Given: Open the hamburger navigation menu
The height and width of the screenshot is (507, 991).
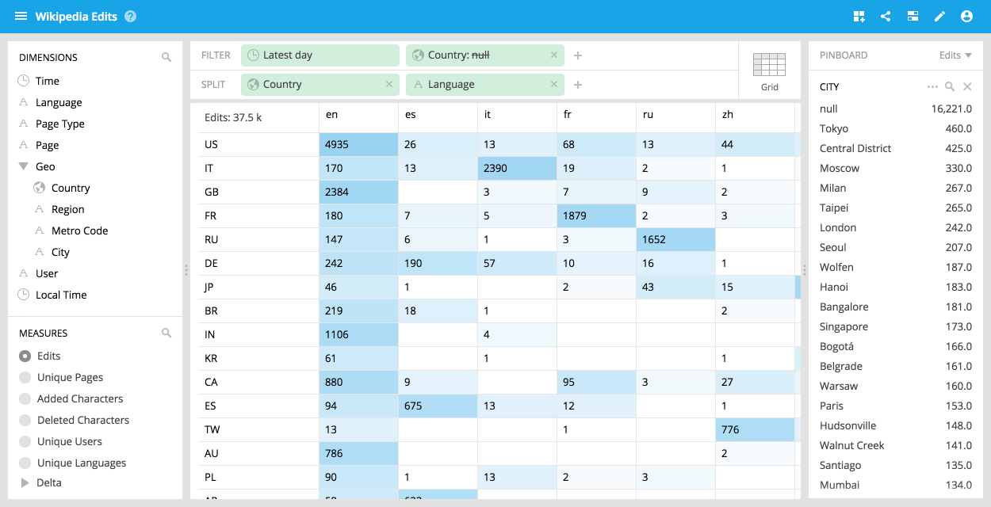Looking at the screenshot, I should pyautogui.click(x=21, y=16).
